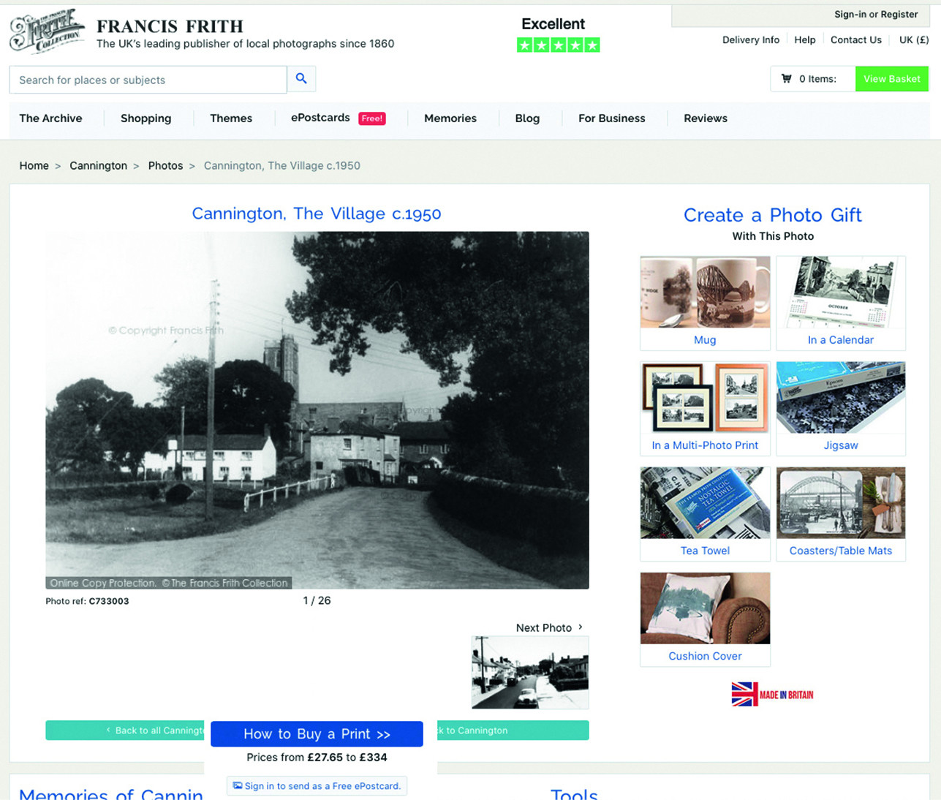Viewport: 941px width, 800px height.
Task: Click the Next Photo street thumbnail
Action: pos(530,673)
